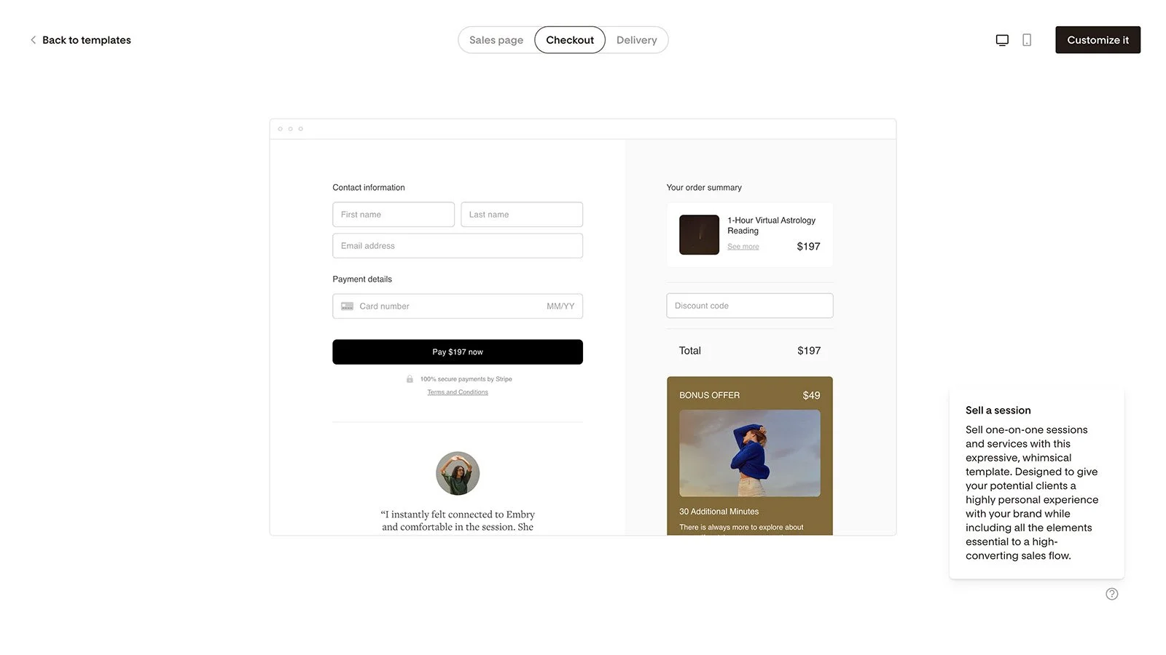Open the help question mark icon
Screen dimensions: 1166x655
tap(1111, 594)
